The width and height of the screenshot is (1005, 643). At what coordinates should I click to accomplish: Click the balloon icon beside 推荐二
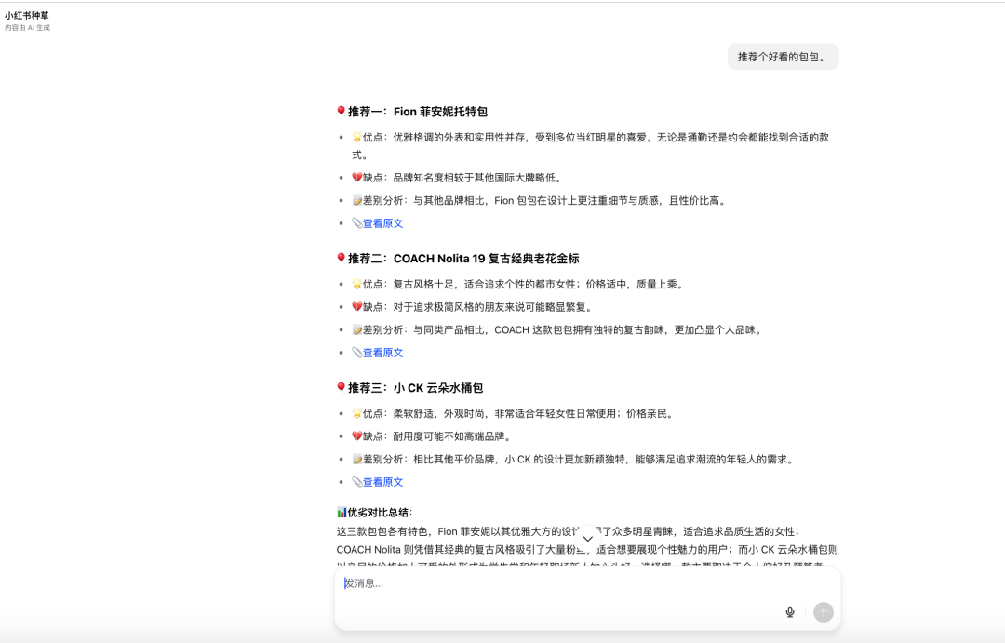(x=341, y=258)
